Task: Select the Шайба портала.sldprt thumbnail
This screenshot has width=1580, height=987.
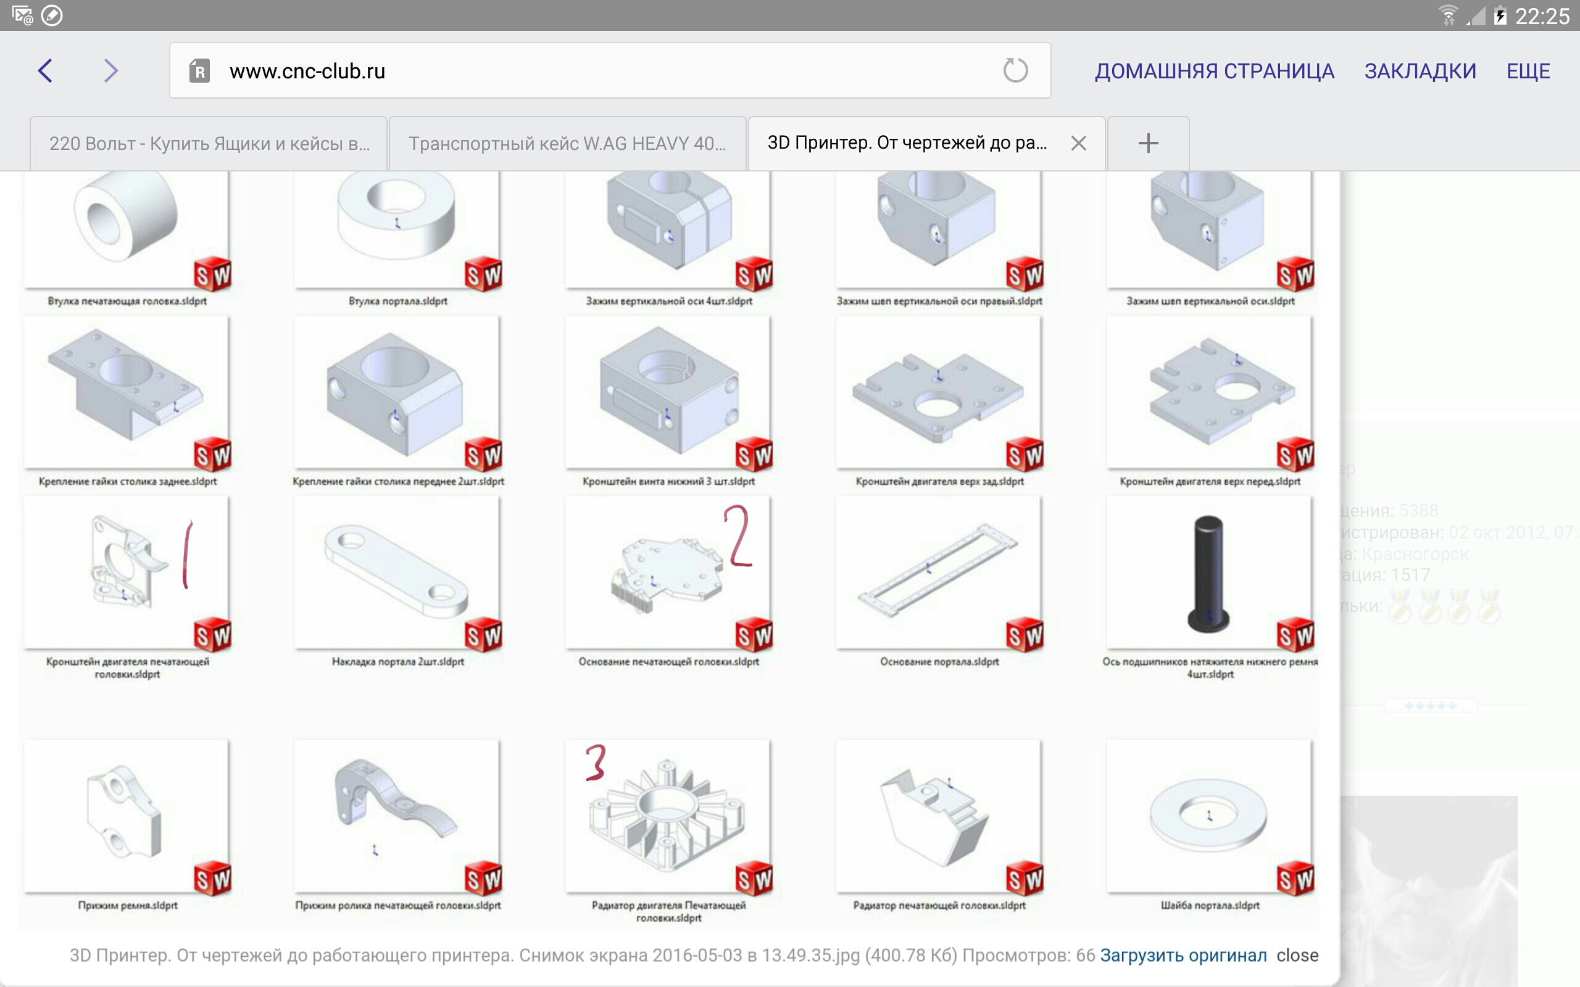Action: [x=1209, y=816]
